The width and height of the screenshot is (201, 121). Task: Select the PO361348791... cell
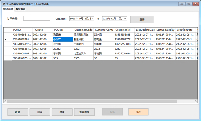(22, 58)
